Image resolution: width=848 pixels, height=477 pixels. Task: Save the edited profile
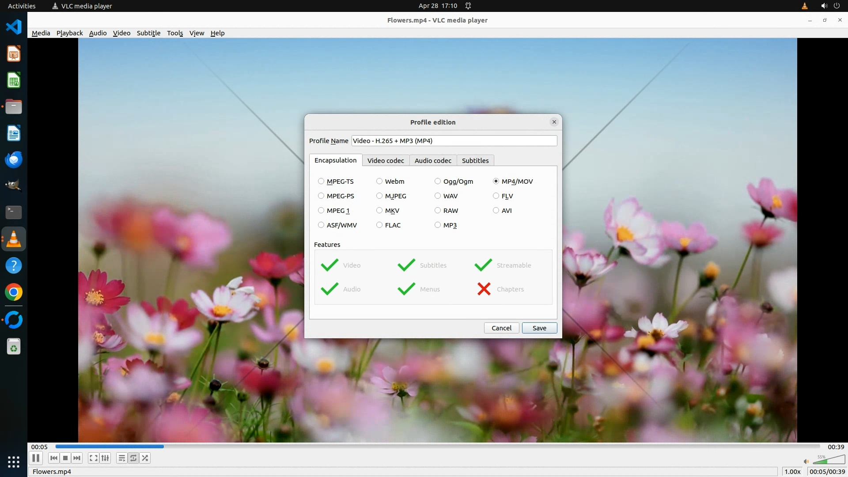pyautogui.click(x=539, y=328)
